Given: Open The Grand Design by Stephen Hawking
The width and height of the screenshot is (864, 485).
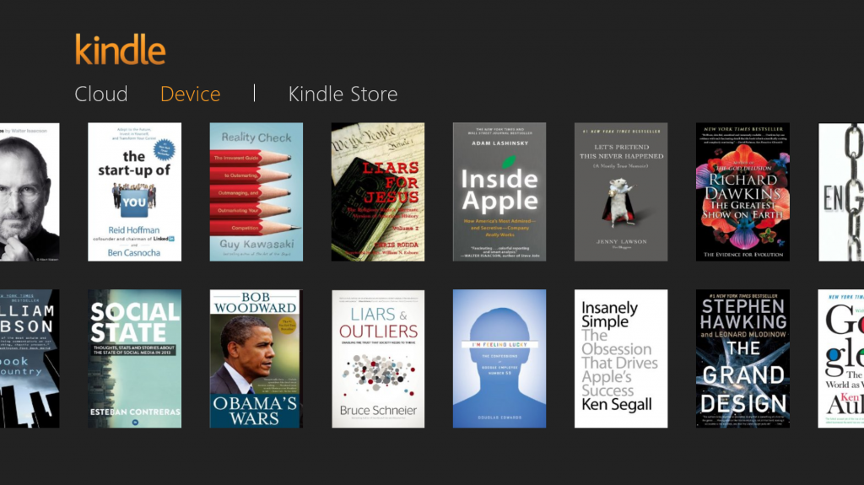Looking at the screenshot, I should tap(742, 358).
